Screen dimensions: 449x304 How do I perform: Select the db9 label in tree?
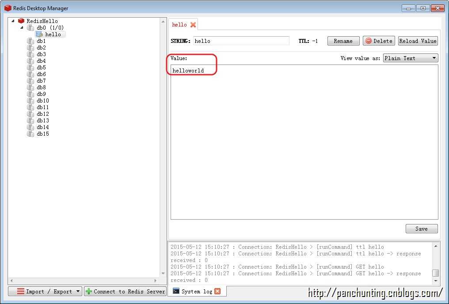point(41,94)
